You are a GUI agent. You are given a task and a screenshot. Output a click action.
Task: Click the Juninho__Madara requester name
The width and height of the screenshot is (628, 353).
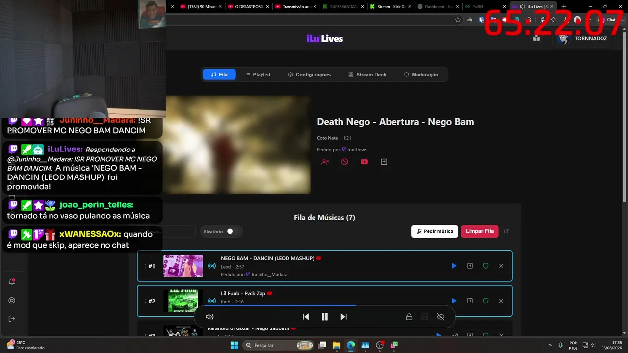pos(269,275)
